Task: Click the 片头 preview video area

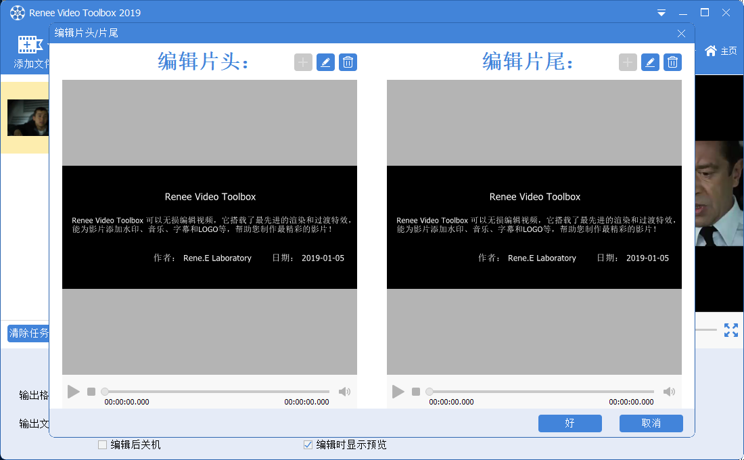Action: [210, 227]
